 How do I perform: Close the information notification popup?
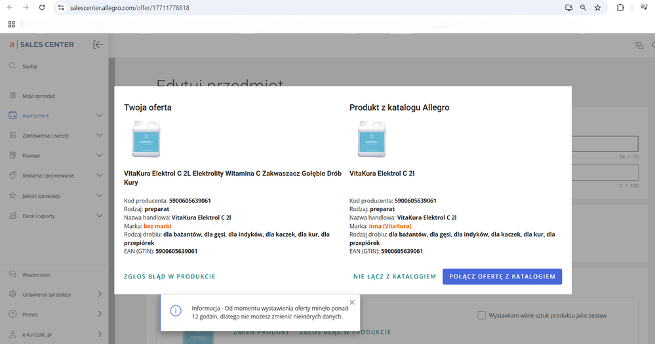[x=352, y=302]
